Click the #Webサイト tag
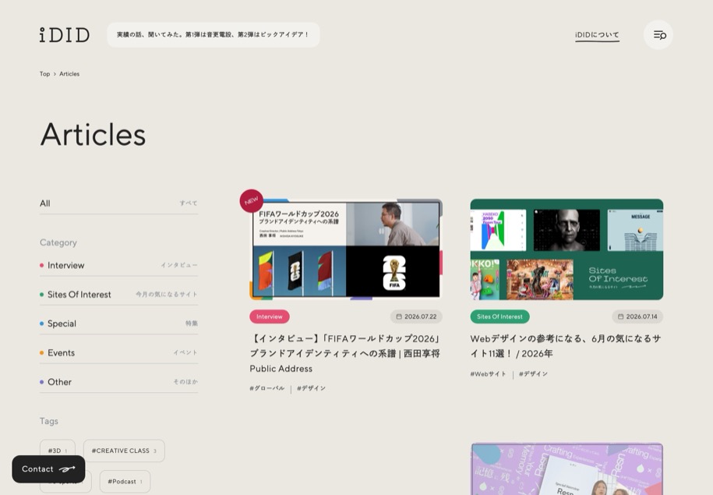Image resolution: width=713 pixels, height=495 pixels. tap(488, 374)
